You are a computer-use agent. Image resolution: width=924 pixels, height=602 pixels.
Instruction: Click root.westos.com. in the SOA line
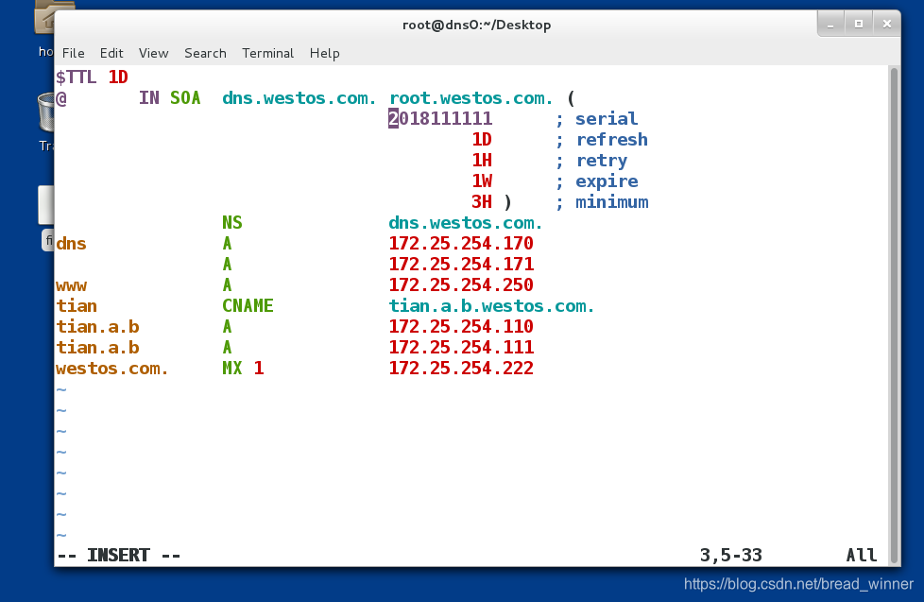pyautogui.click(x=471, y=98)
